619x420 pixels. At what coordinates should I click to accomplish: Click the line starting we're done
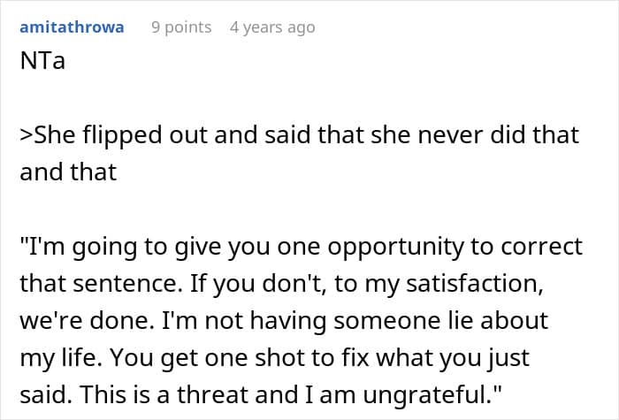[284, 321]
